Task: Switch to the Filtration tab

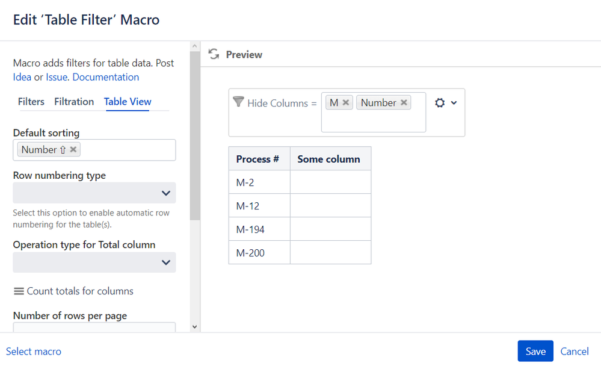Action: pos(74,102)
